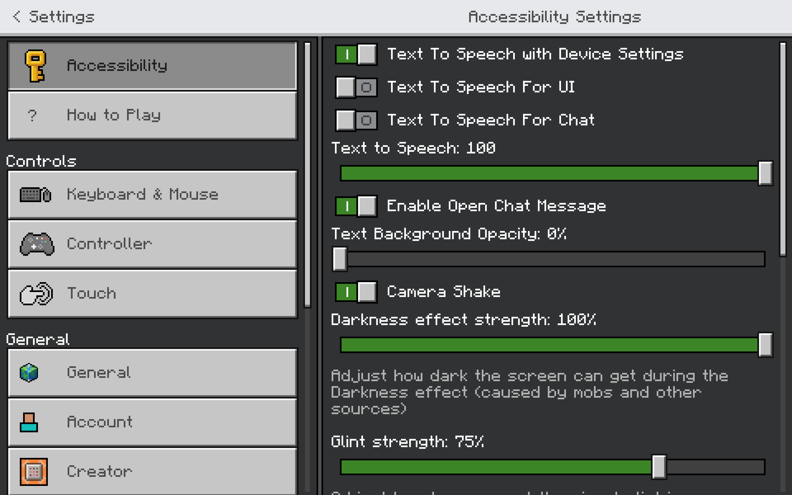Disable Camera Shake
Image resolution: width=792 pixels, height=495 pixels.
[357, 292]
